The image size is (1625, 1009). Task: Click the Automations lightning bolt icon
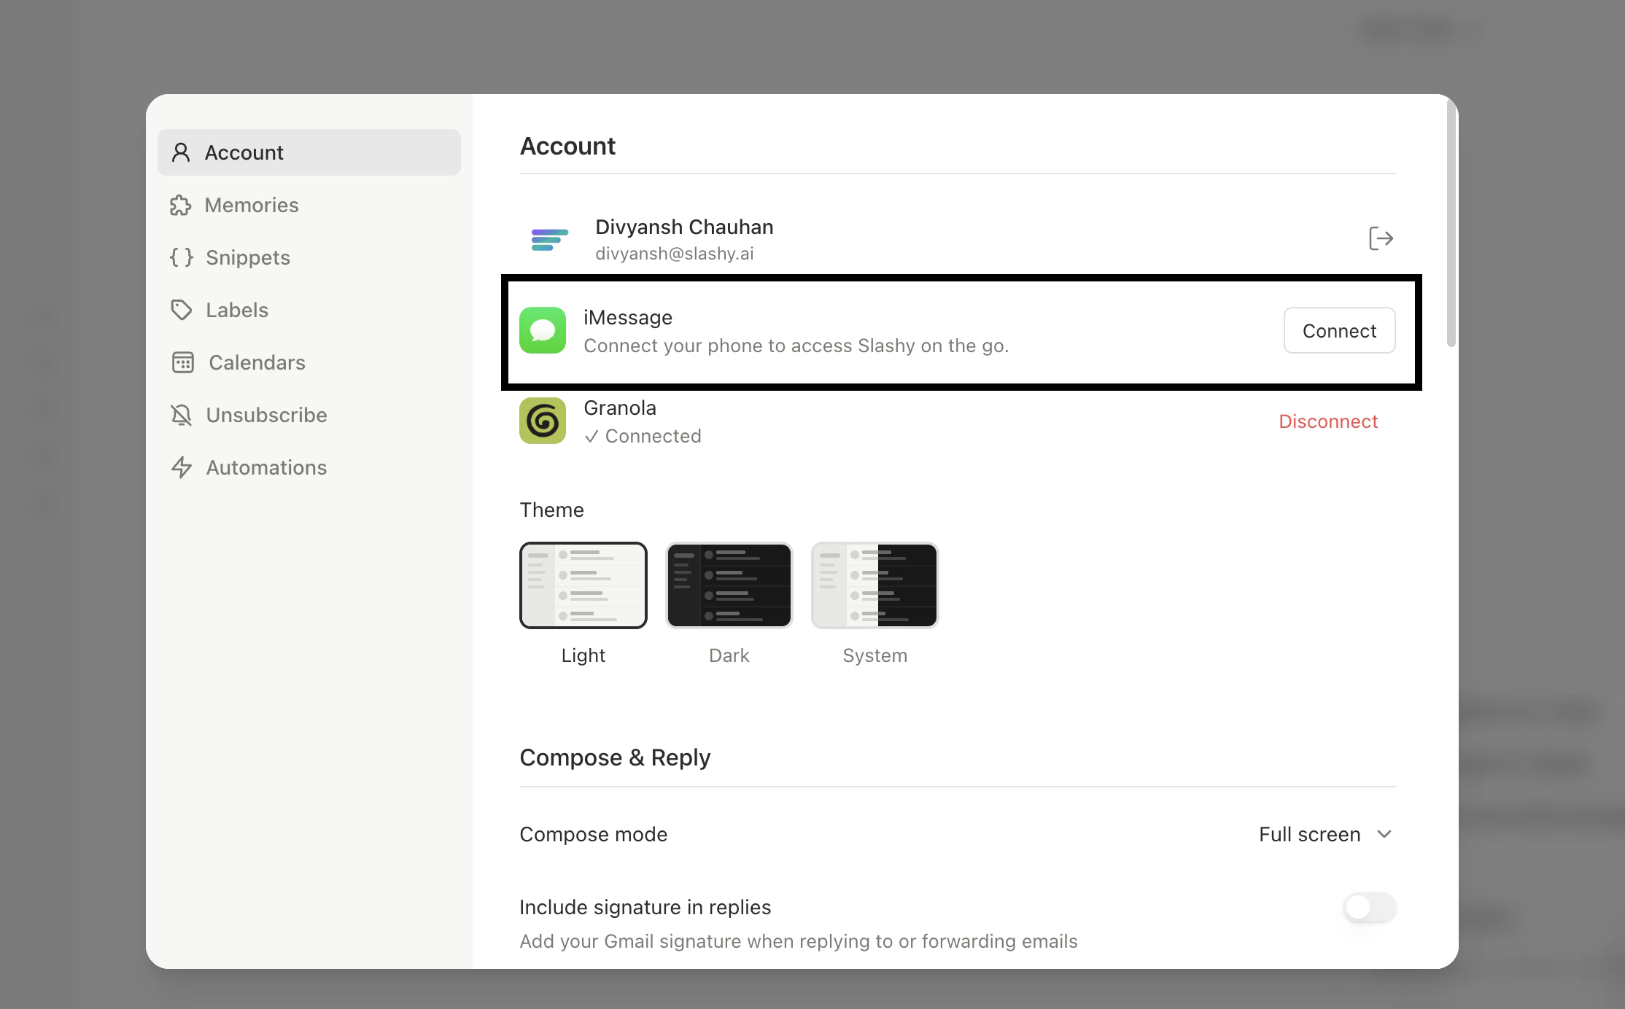coord(182,467)
